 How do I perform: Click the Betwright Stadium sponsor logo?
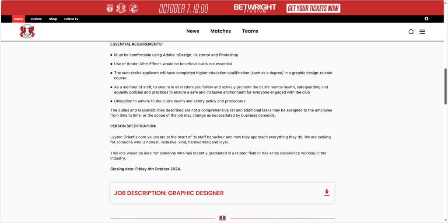(255, 8)
